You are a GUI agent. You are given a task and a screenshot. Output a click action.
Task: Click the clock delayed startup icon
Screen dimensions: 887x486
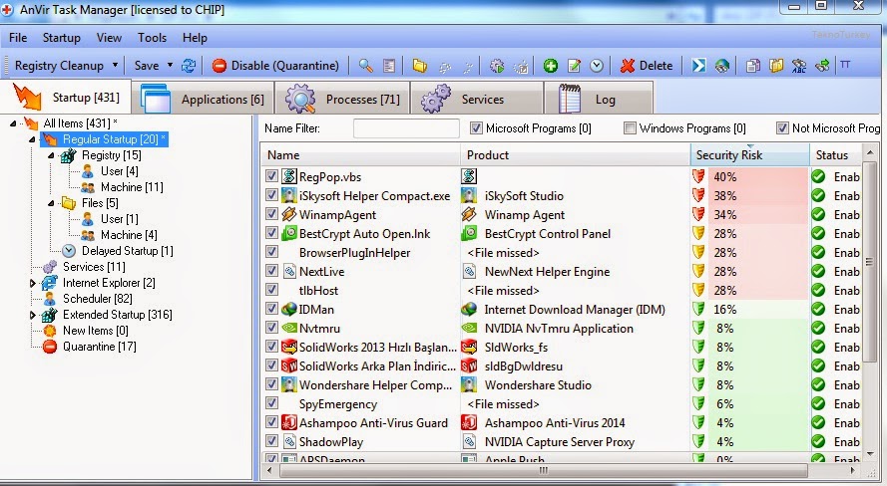(x=597, y=66)
